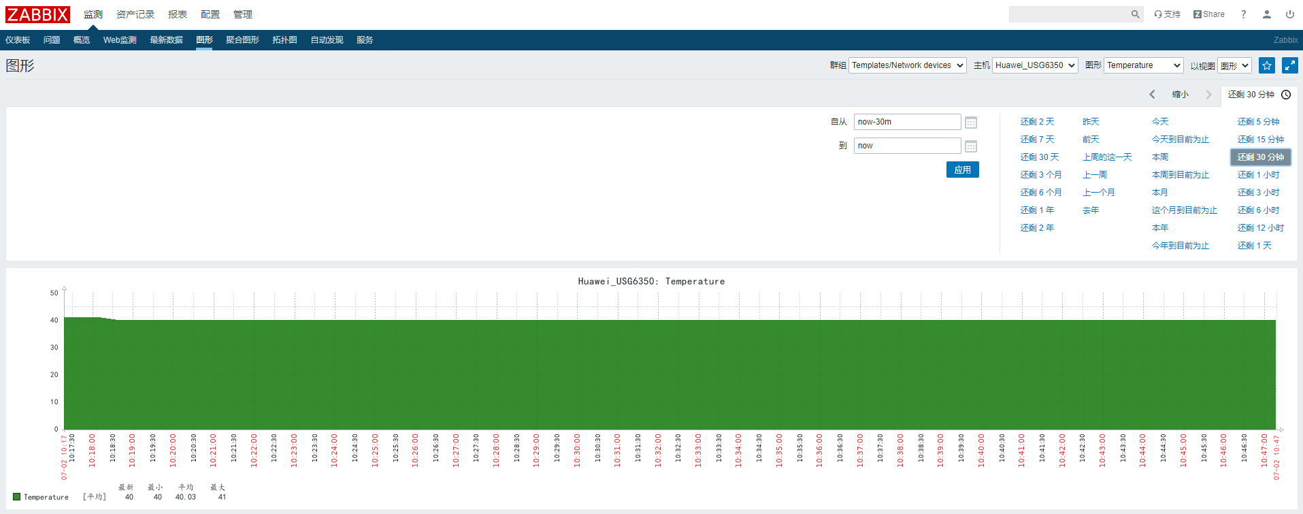Open the 监测 main menu
The height and width of the screenshot is (514, 1303).
[93, 14]
